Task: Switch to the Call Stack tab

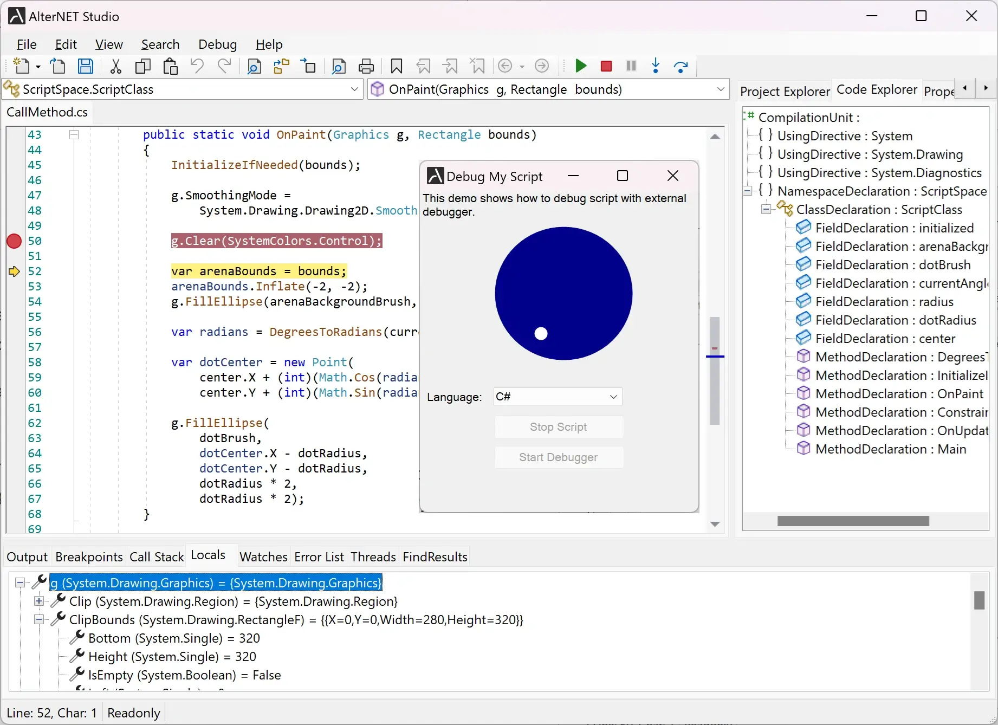Action: pyautogui.click(x=157, y=556)
